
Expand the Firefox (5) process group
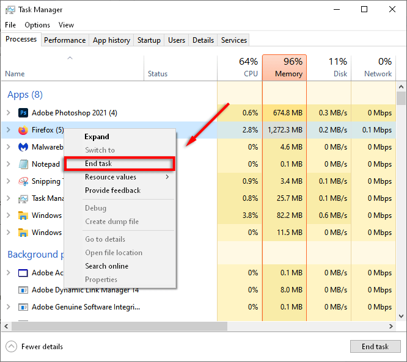click(9, 130)
